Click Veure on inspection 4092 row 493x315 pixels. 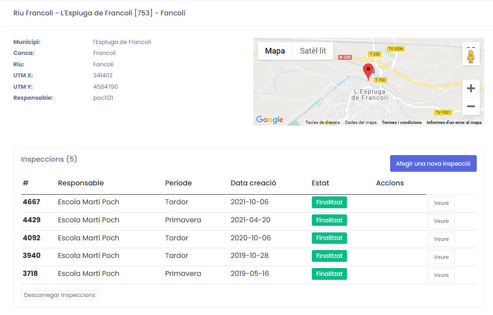pos(441,239)
